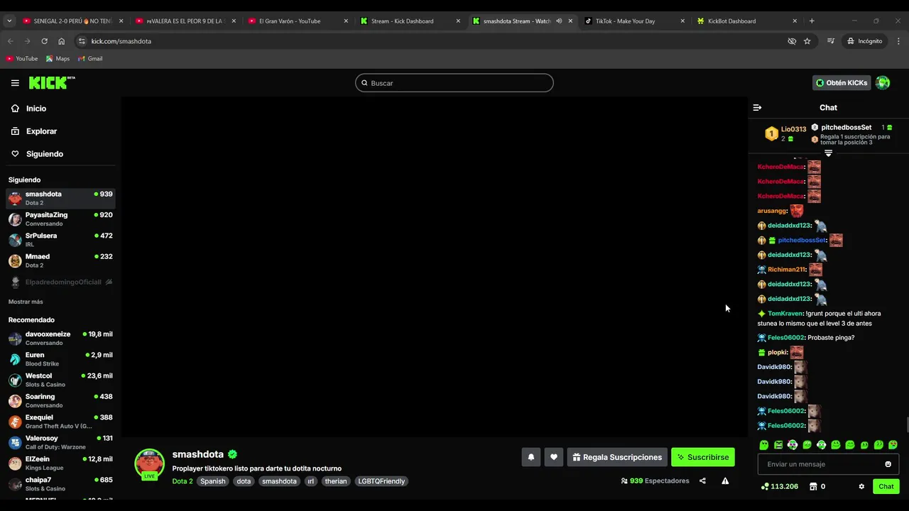Click Mostrar más under Siguiendo list
Viewport: 909px width, 511px height.
click(x=26, y=302)
